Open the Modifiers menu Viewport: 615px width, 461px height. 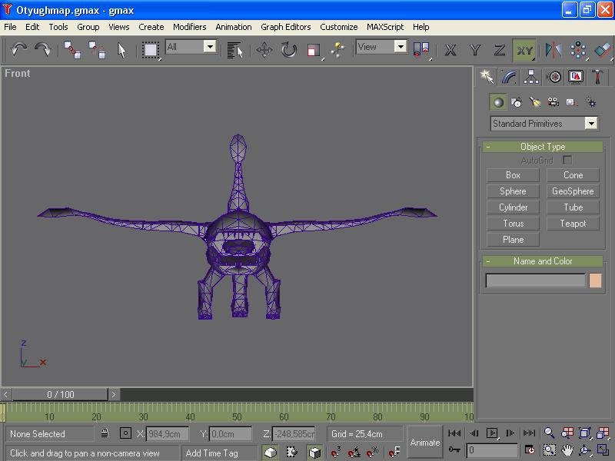point(189,27)
